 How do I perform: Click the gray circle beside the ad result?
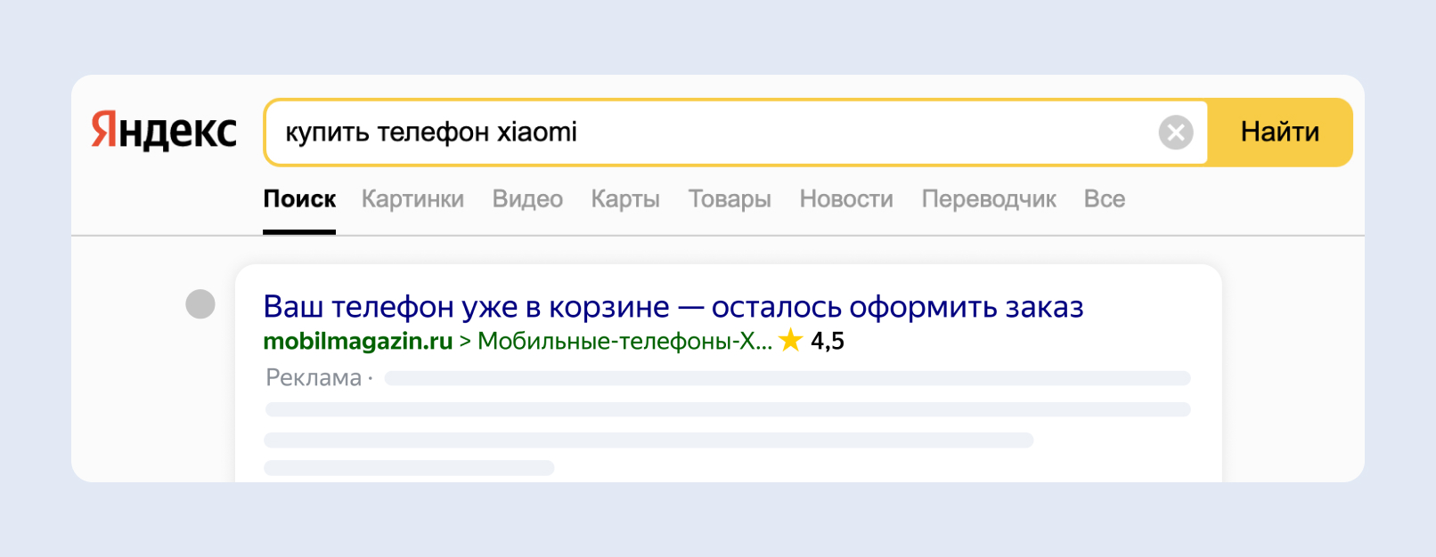[x=200, y=304]
